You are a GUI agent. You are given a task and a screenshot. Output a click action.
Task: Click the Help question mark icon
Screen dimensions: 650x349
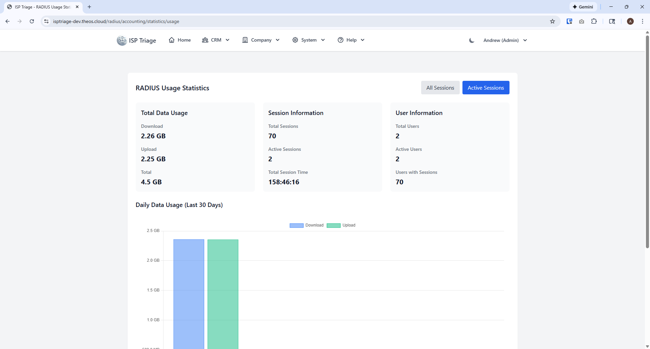point(341,40)
